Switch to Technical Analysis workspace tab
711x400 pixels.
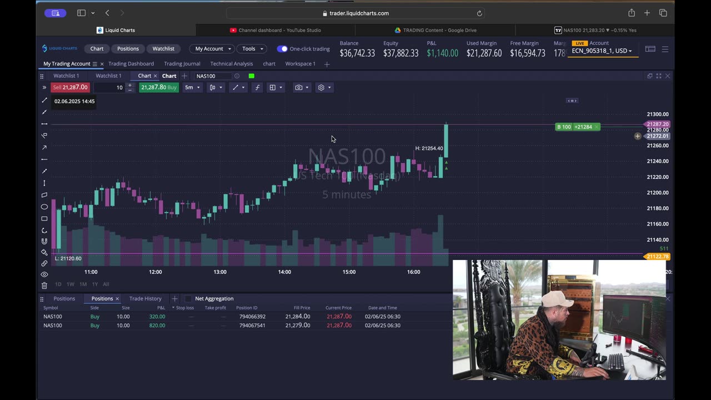pos(232,64)
